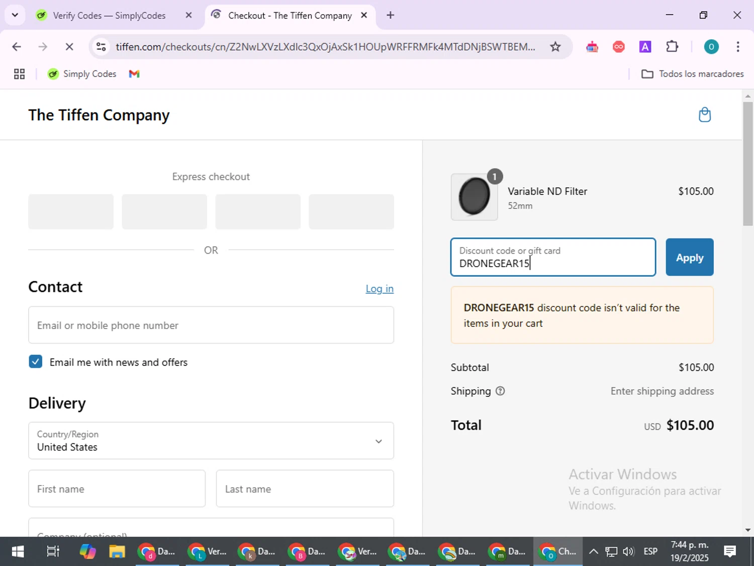Open the Extensions puzzle piece menu
Viewport: 754px width, 566px height.
[x=672, y=47]
